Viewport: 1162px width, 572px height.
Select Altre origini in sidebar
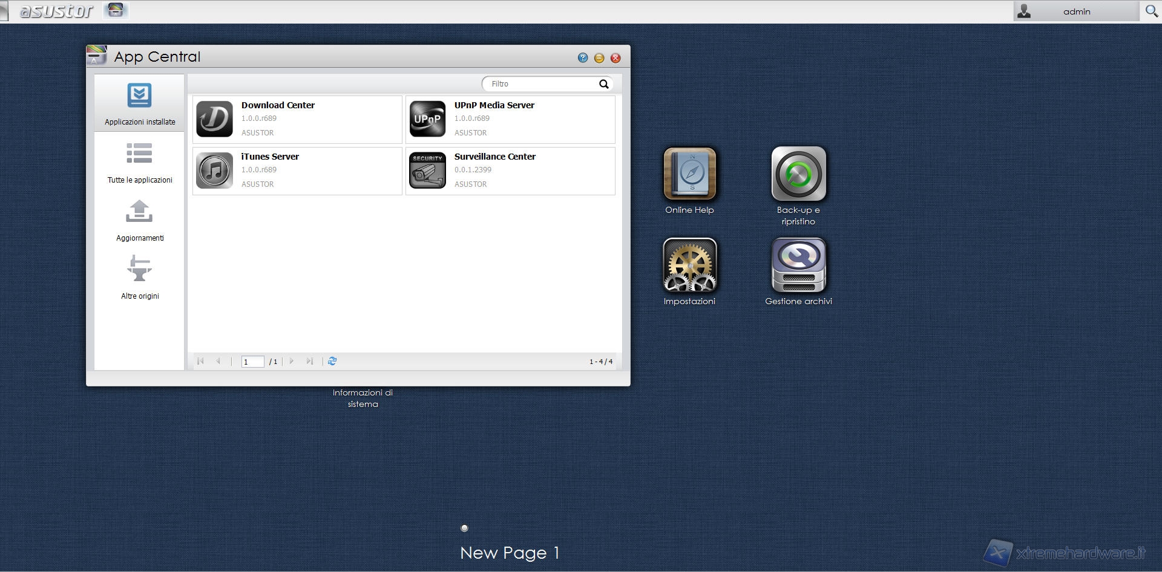(140, 278)
